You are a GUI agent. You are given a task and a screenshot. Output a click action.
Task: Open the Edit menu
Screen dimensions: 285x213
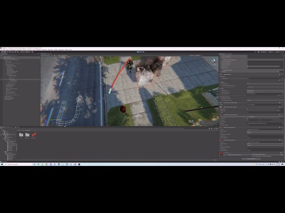click(4, 50)
